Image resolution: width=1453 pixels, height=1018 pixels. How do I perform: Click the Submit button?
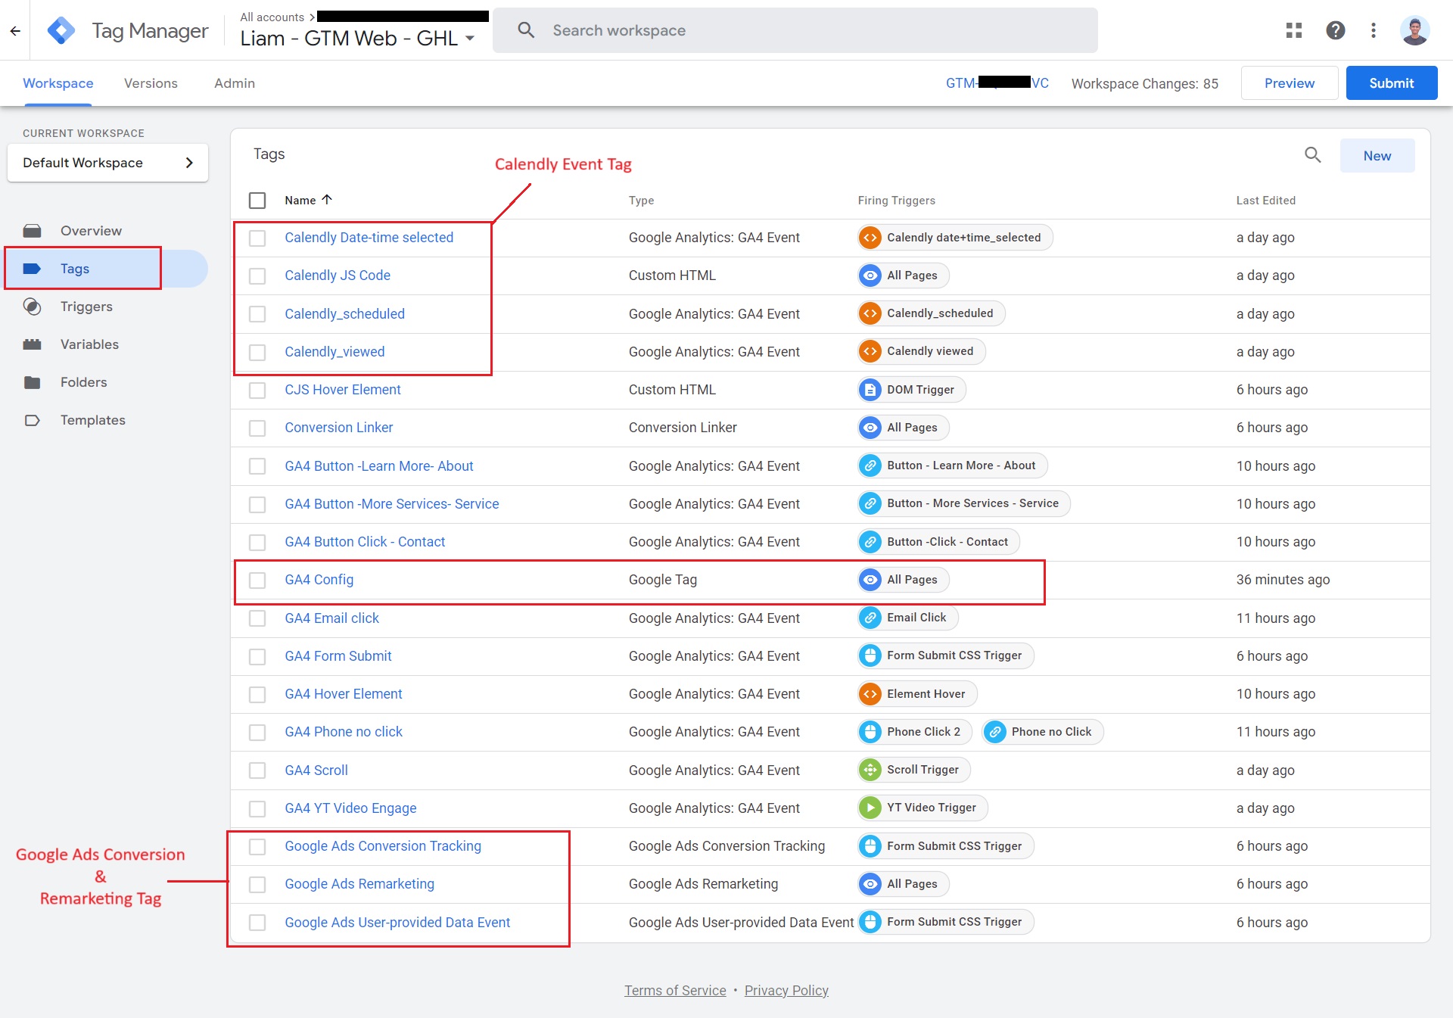coord(1391,83)
